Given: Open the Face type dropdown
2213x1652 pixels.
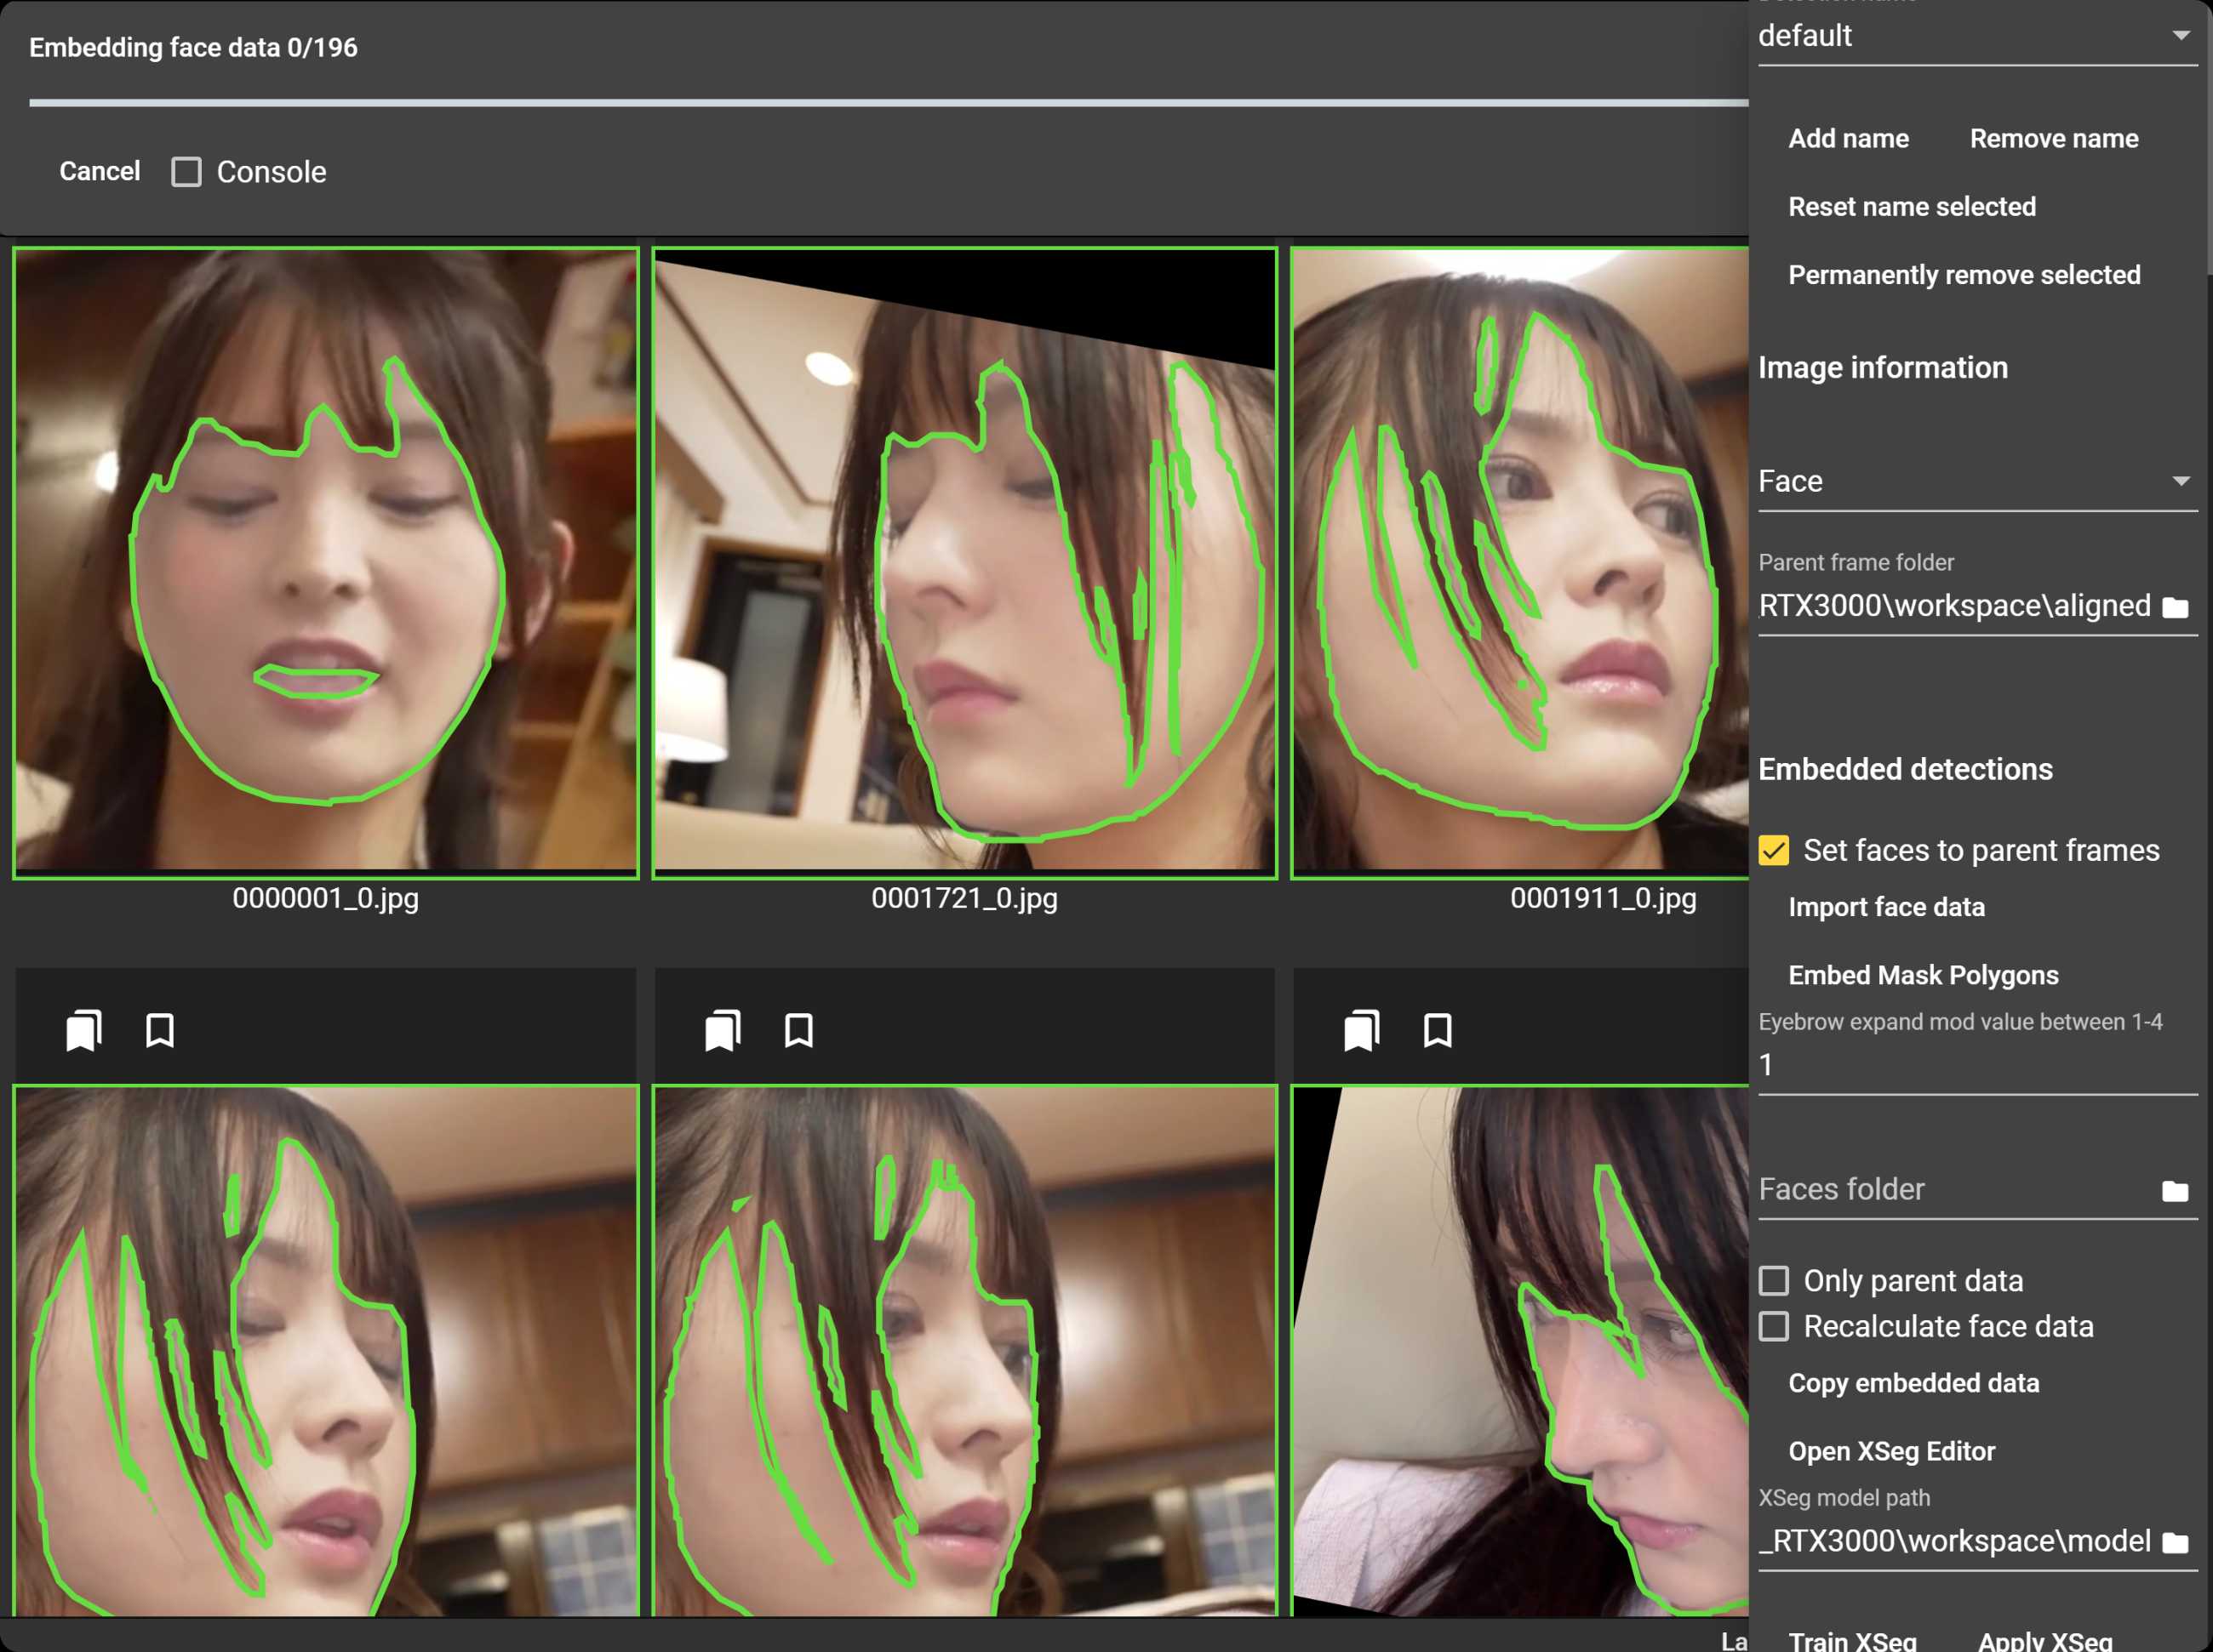Looking at the screenshot, I should (x=1978, y=482).
